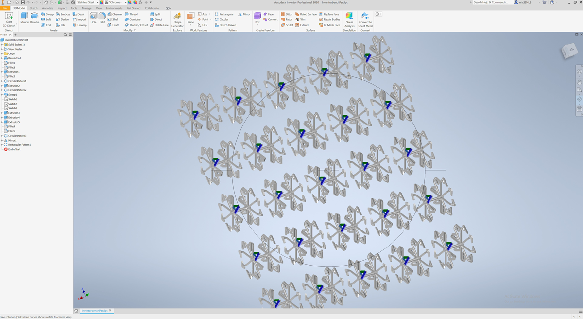
Task: Click the Mirror pattern tool
Action: (244, 14)
